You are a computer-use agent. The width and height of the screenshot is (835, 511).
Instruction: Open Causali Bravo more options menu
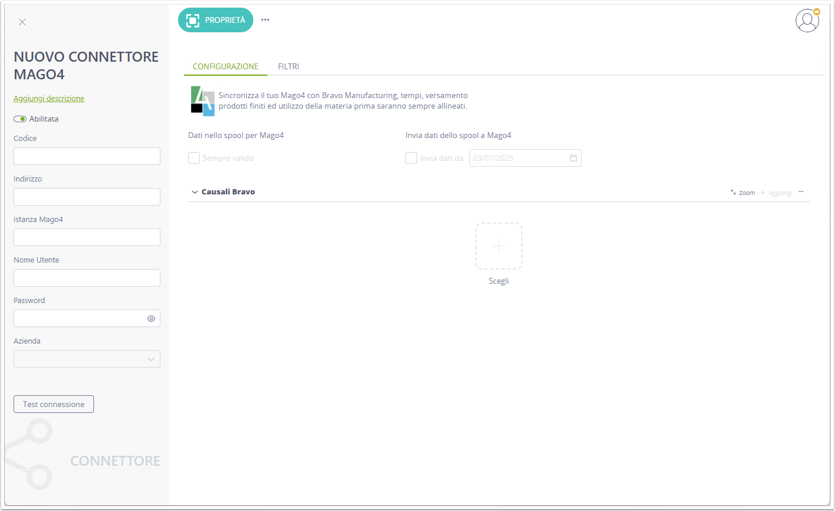pyautogui.click(x=801, y=192)
